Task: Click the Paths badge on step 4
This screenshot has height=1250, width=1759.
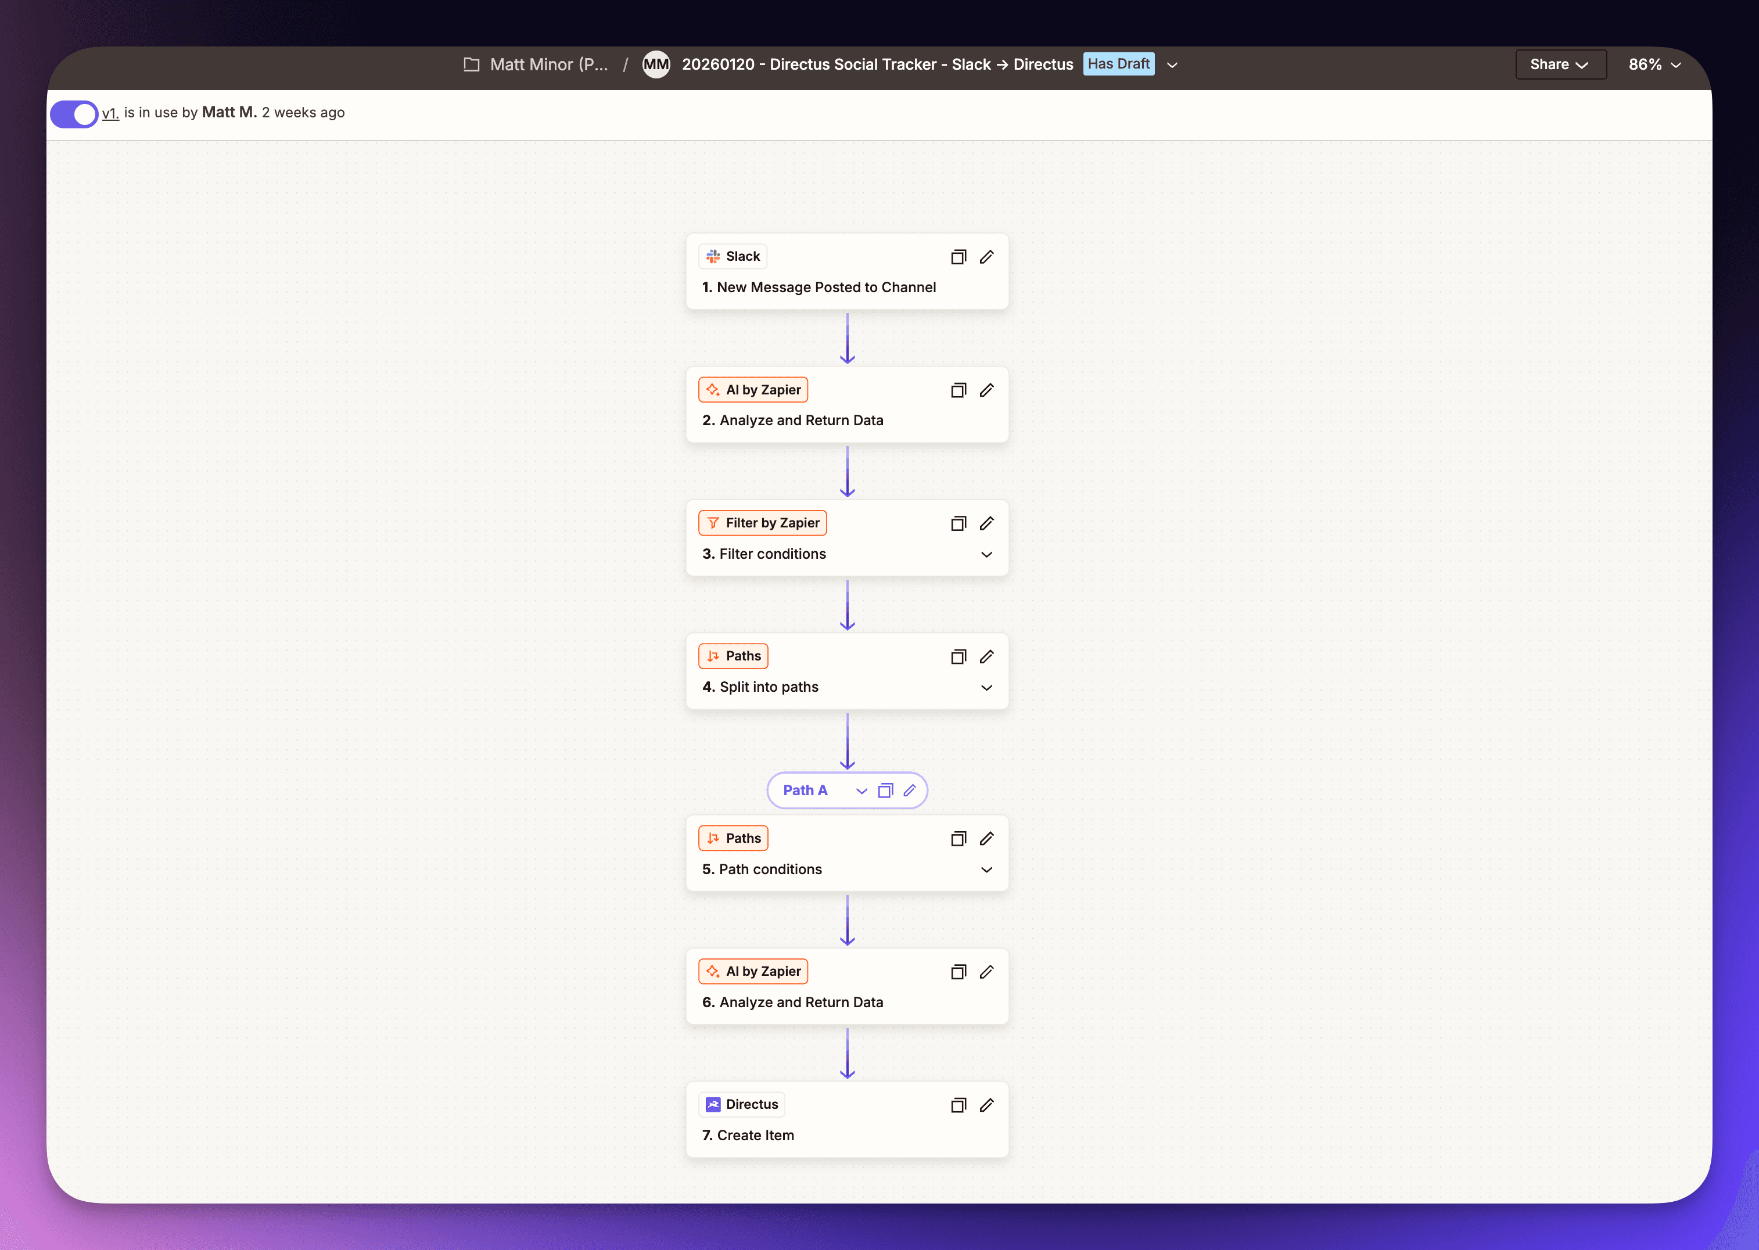Action: coord(733,656)
